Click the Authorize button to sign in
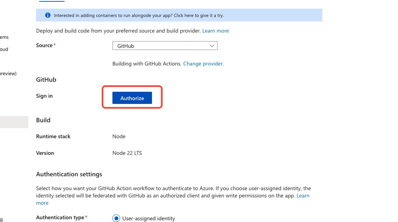The image size is (398, 222). [132, 98]
